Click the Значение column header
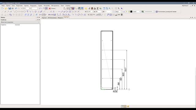 coord(17,25)
